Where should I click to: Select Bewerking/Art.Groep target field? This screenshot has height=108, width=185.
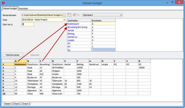pyautogui.click(x=79, y=27)
